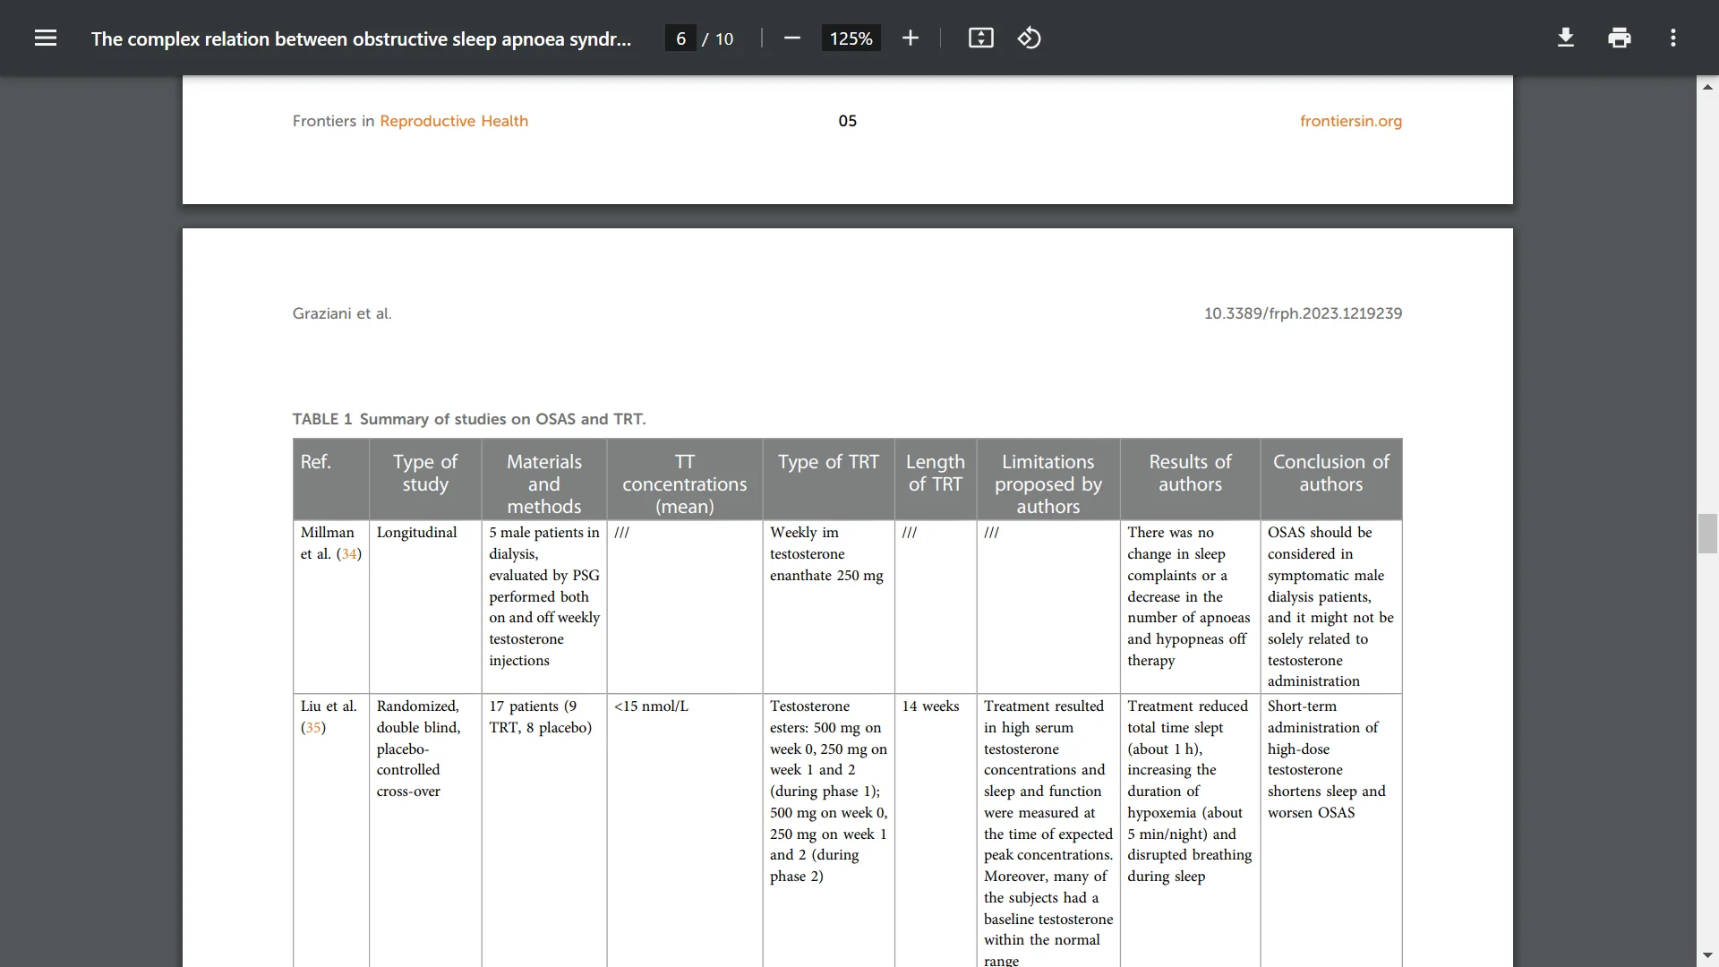The width and height of the screenshot is (1719, 967).
Task: Click the page number '05' footer text
Action: [x=847, y=121]
